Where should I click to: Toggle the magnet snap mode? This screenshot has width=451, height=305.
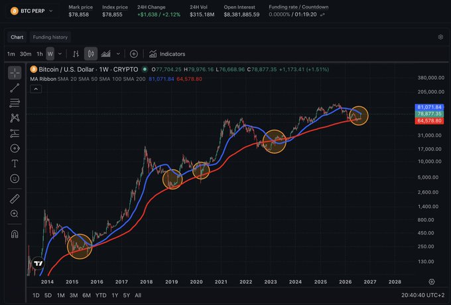(15, 234)
